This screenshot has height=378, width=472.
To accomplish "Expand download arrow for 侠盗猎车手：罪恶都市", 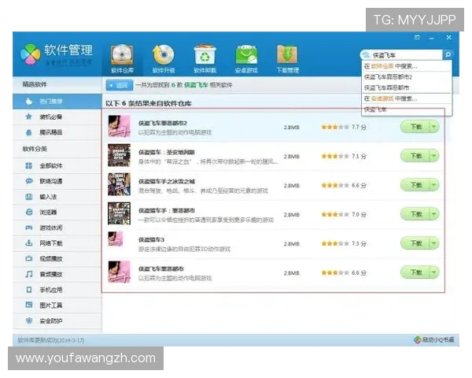I will 434,214.
